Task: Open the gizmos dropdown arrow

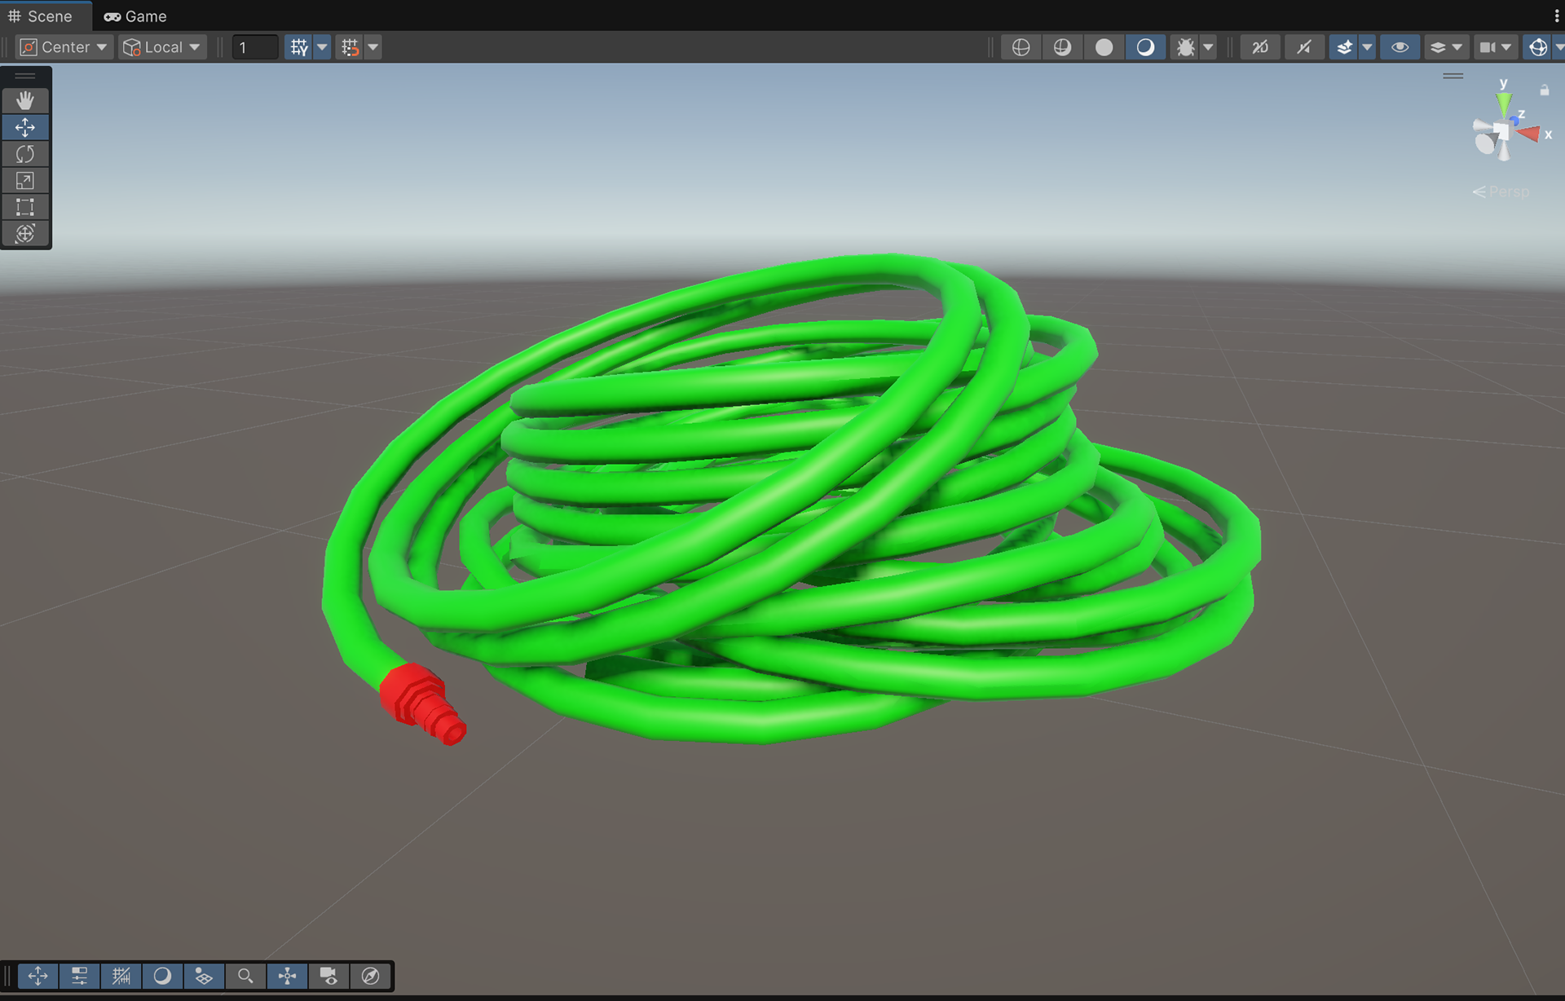Action: pyautogui.click(x=1558, y=47)
